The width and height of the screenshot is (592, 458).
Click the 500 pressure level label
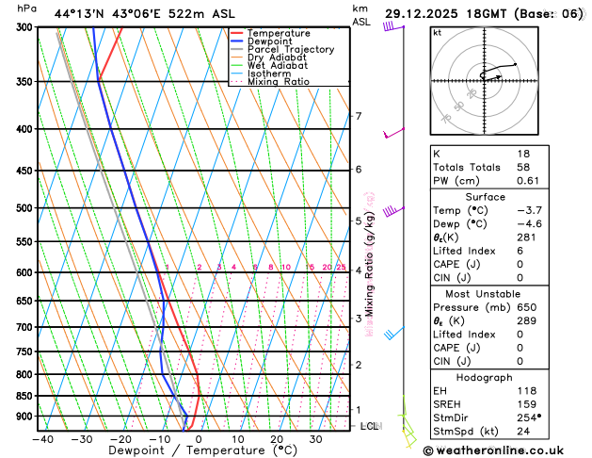coord(26,208)
